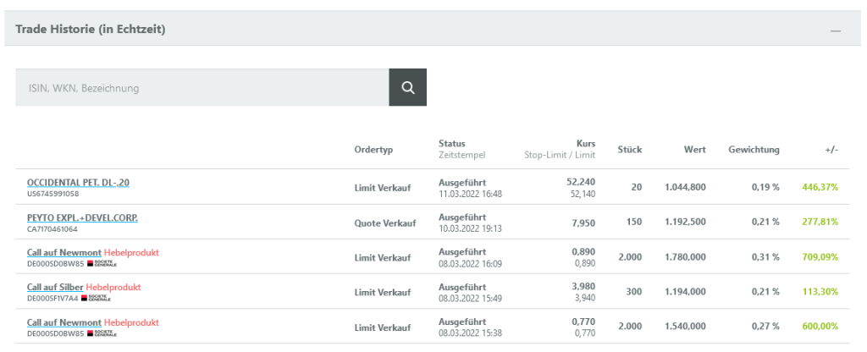Open Call auf Newmont executed at 16:09

click(64, 252)
